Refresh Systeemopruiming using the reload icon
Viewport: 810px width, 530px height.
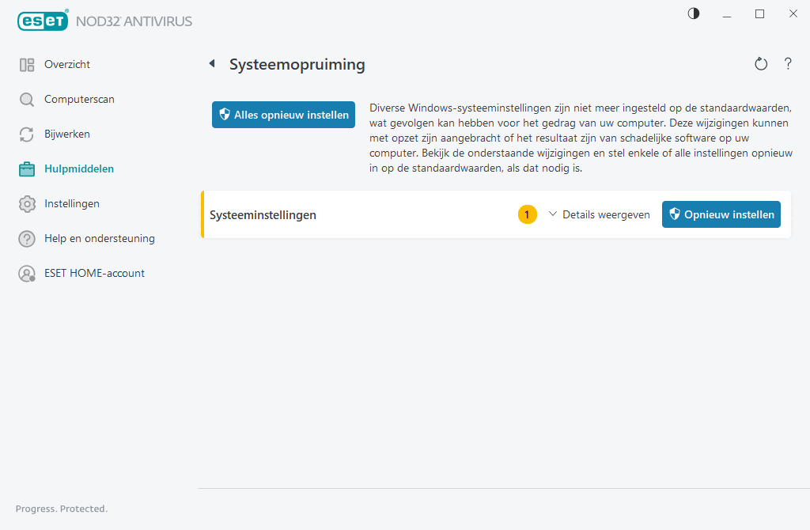tap(760, 63)
